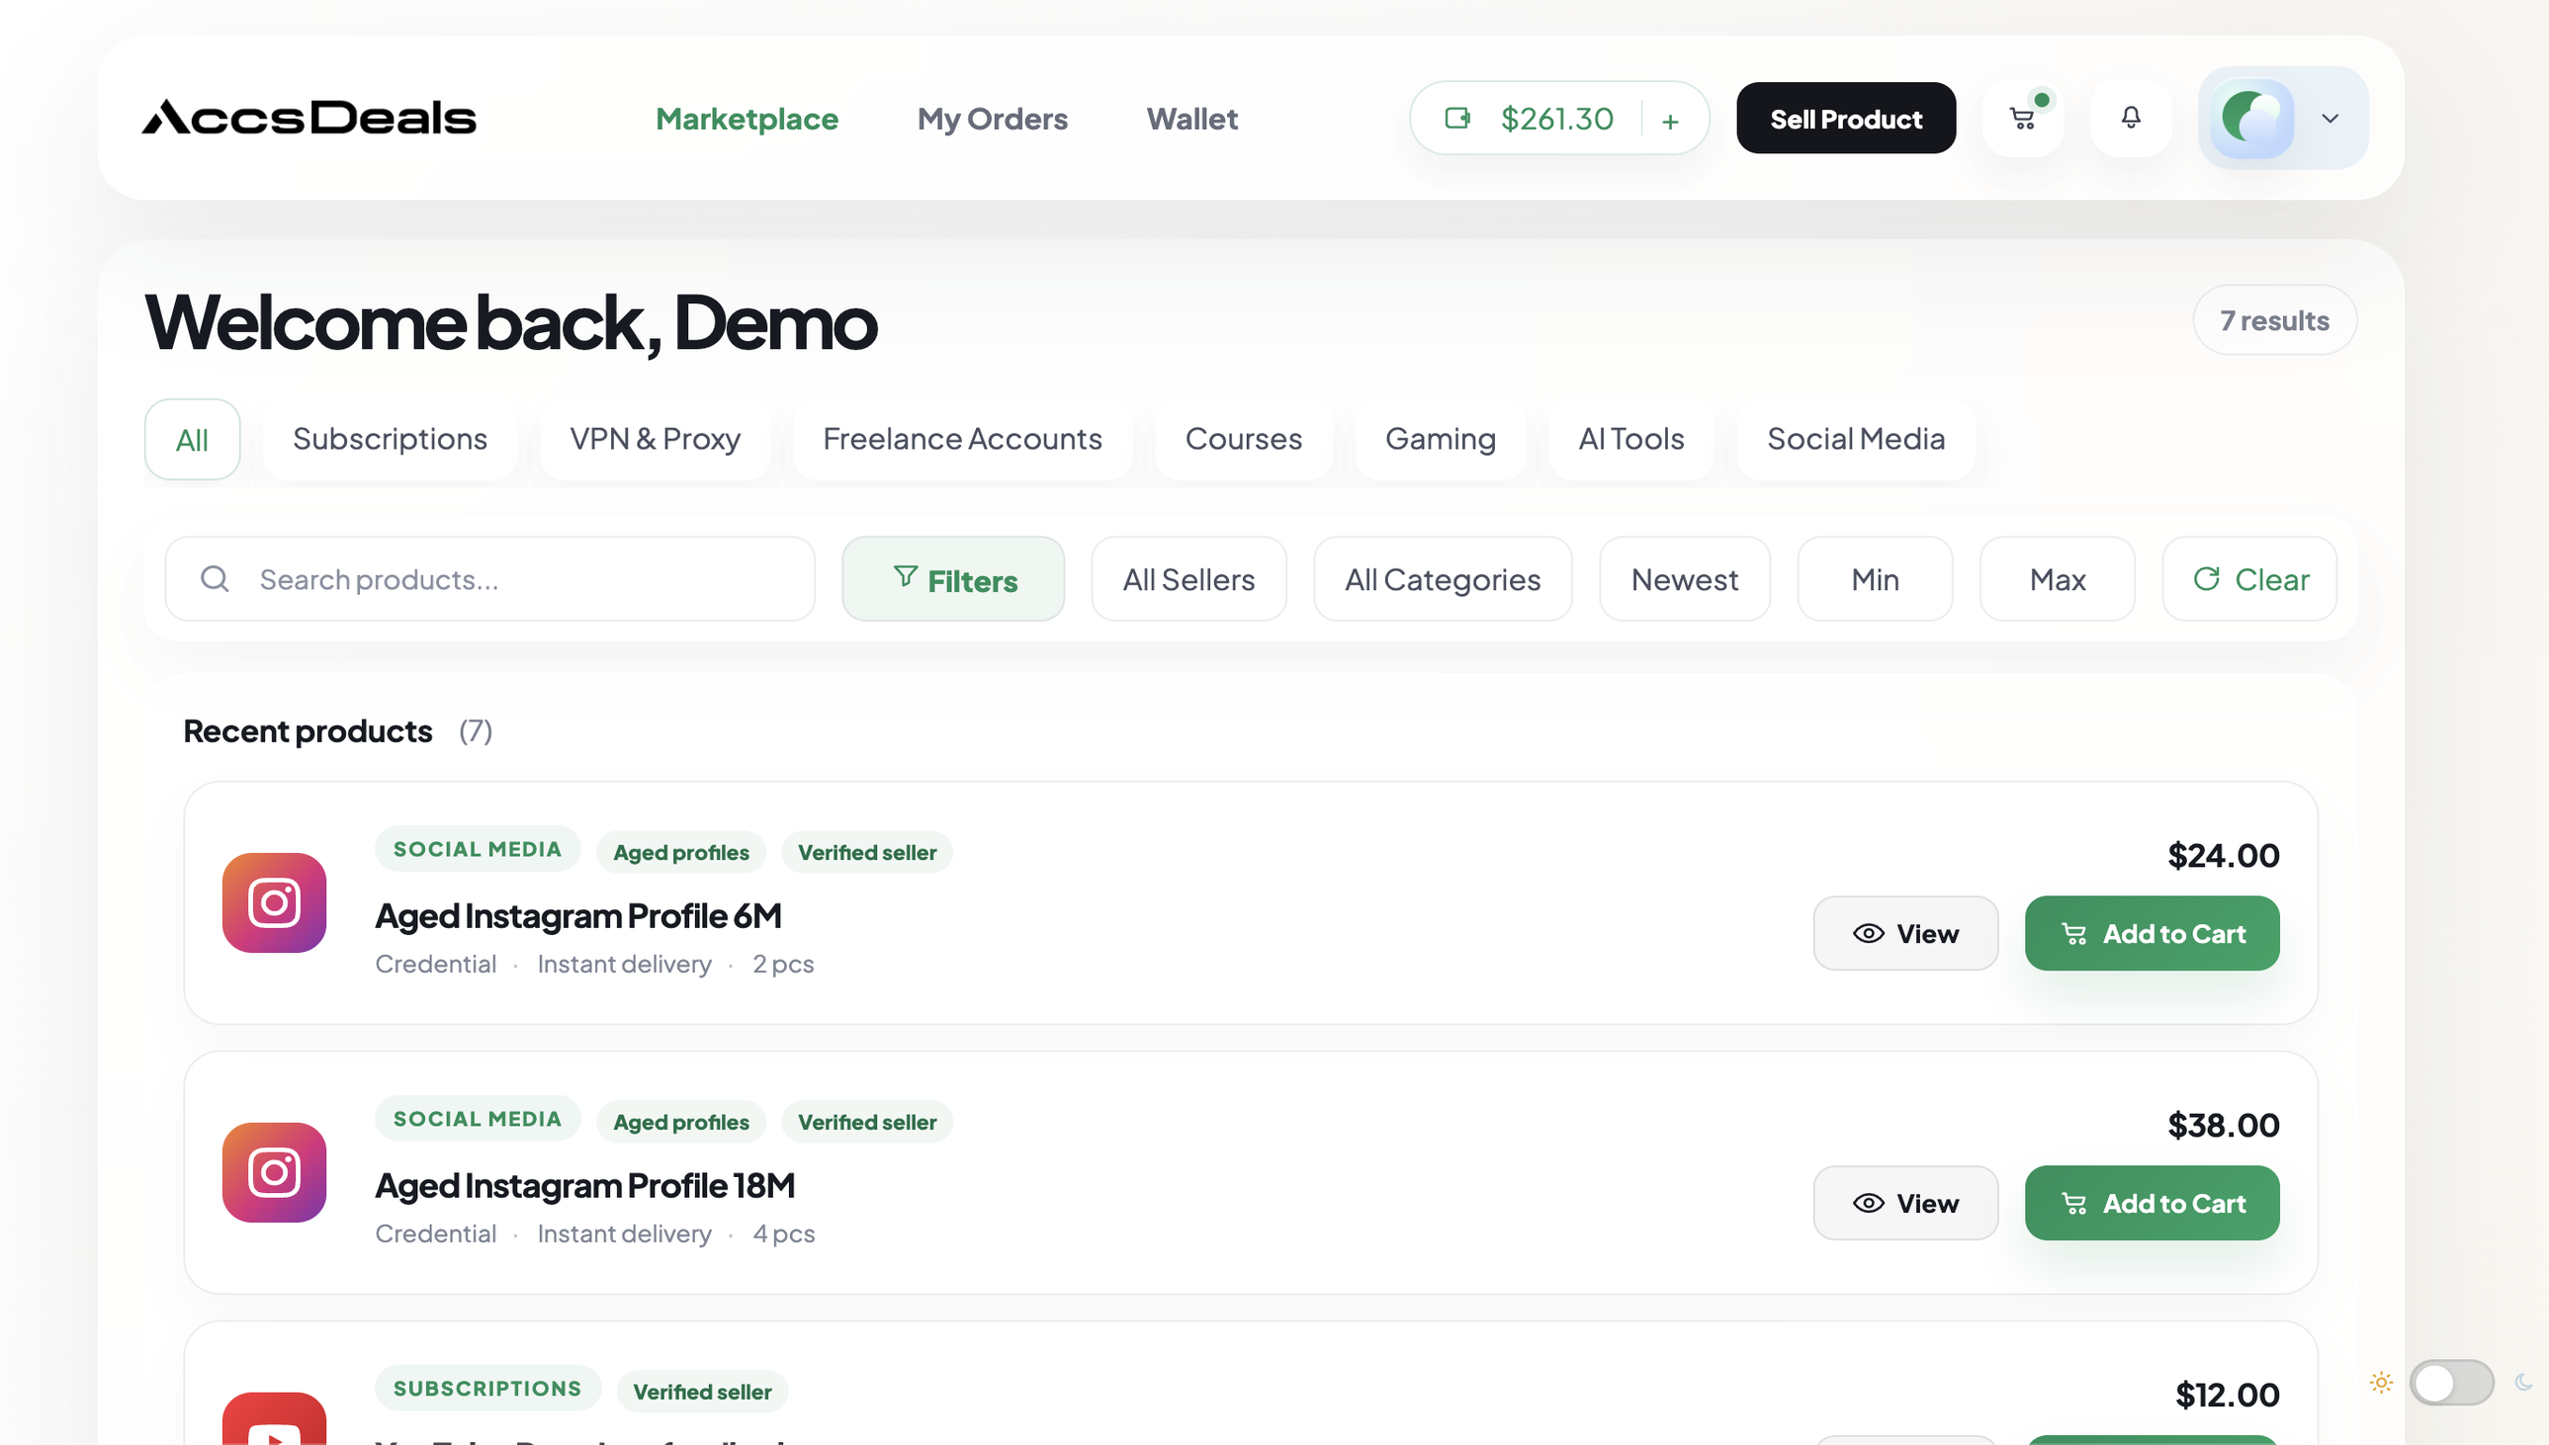Image resolution: width=2549 pixels, height=1445 pixels.
Task: Click the Max price field
Action: [x=2058, y=578]
